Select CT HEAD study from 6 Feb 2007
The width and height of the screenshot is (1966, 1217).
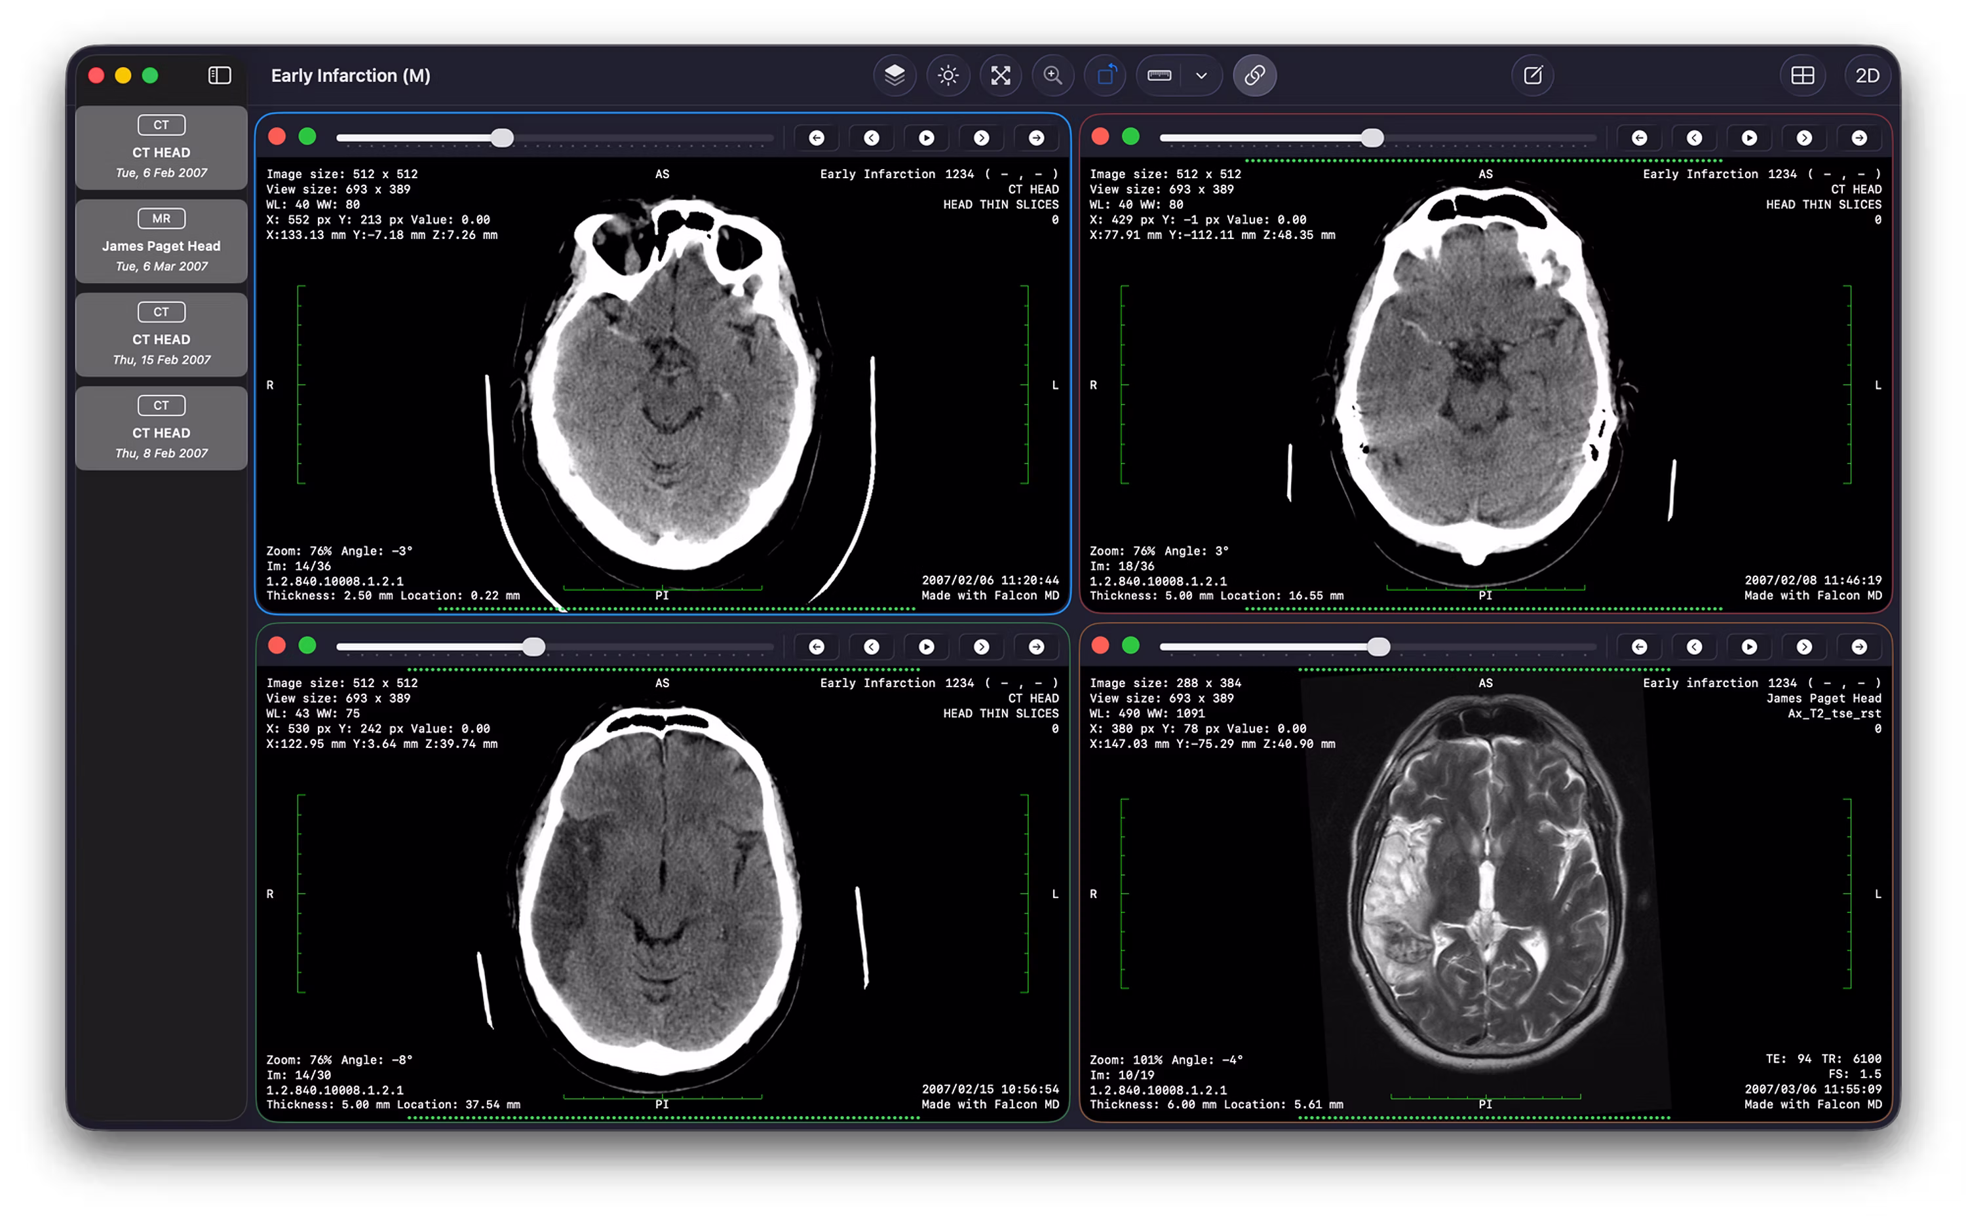[161, 148]
